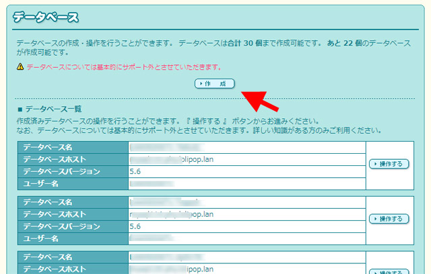The height and width of the screenshot is (274, 431).
Task: Click the small arrow icon inside 作成 button
Action: coord(200,84)
